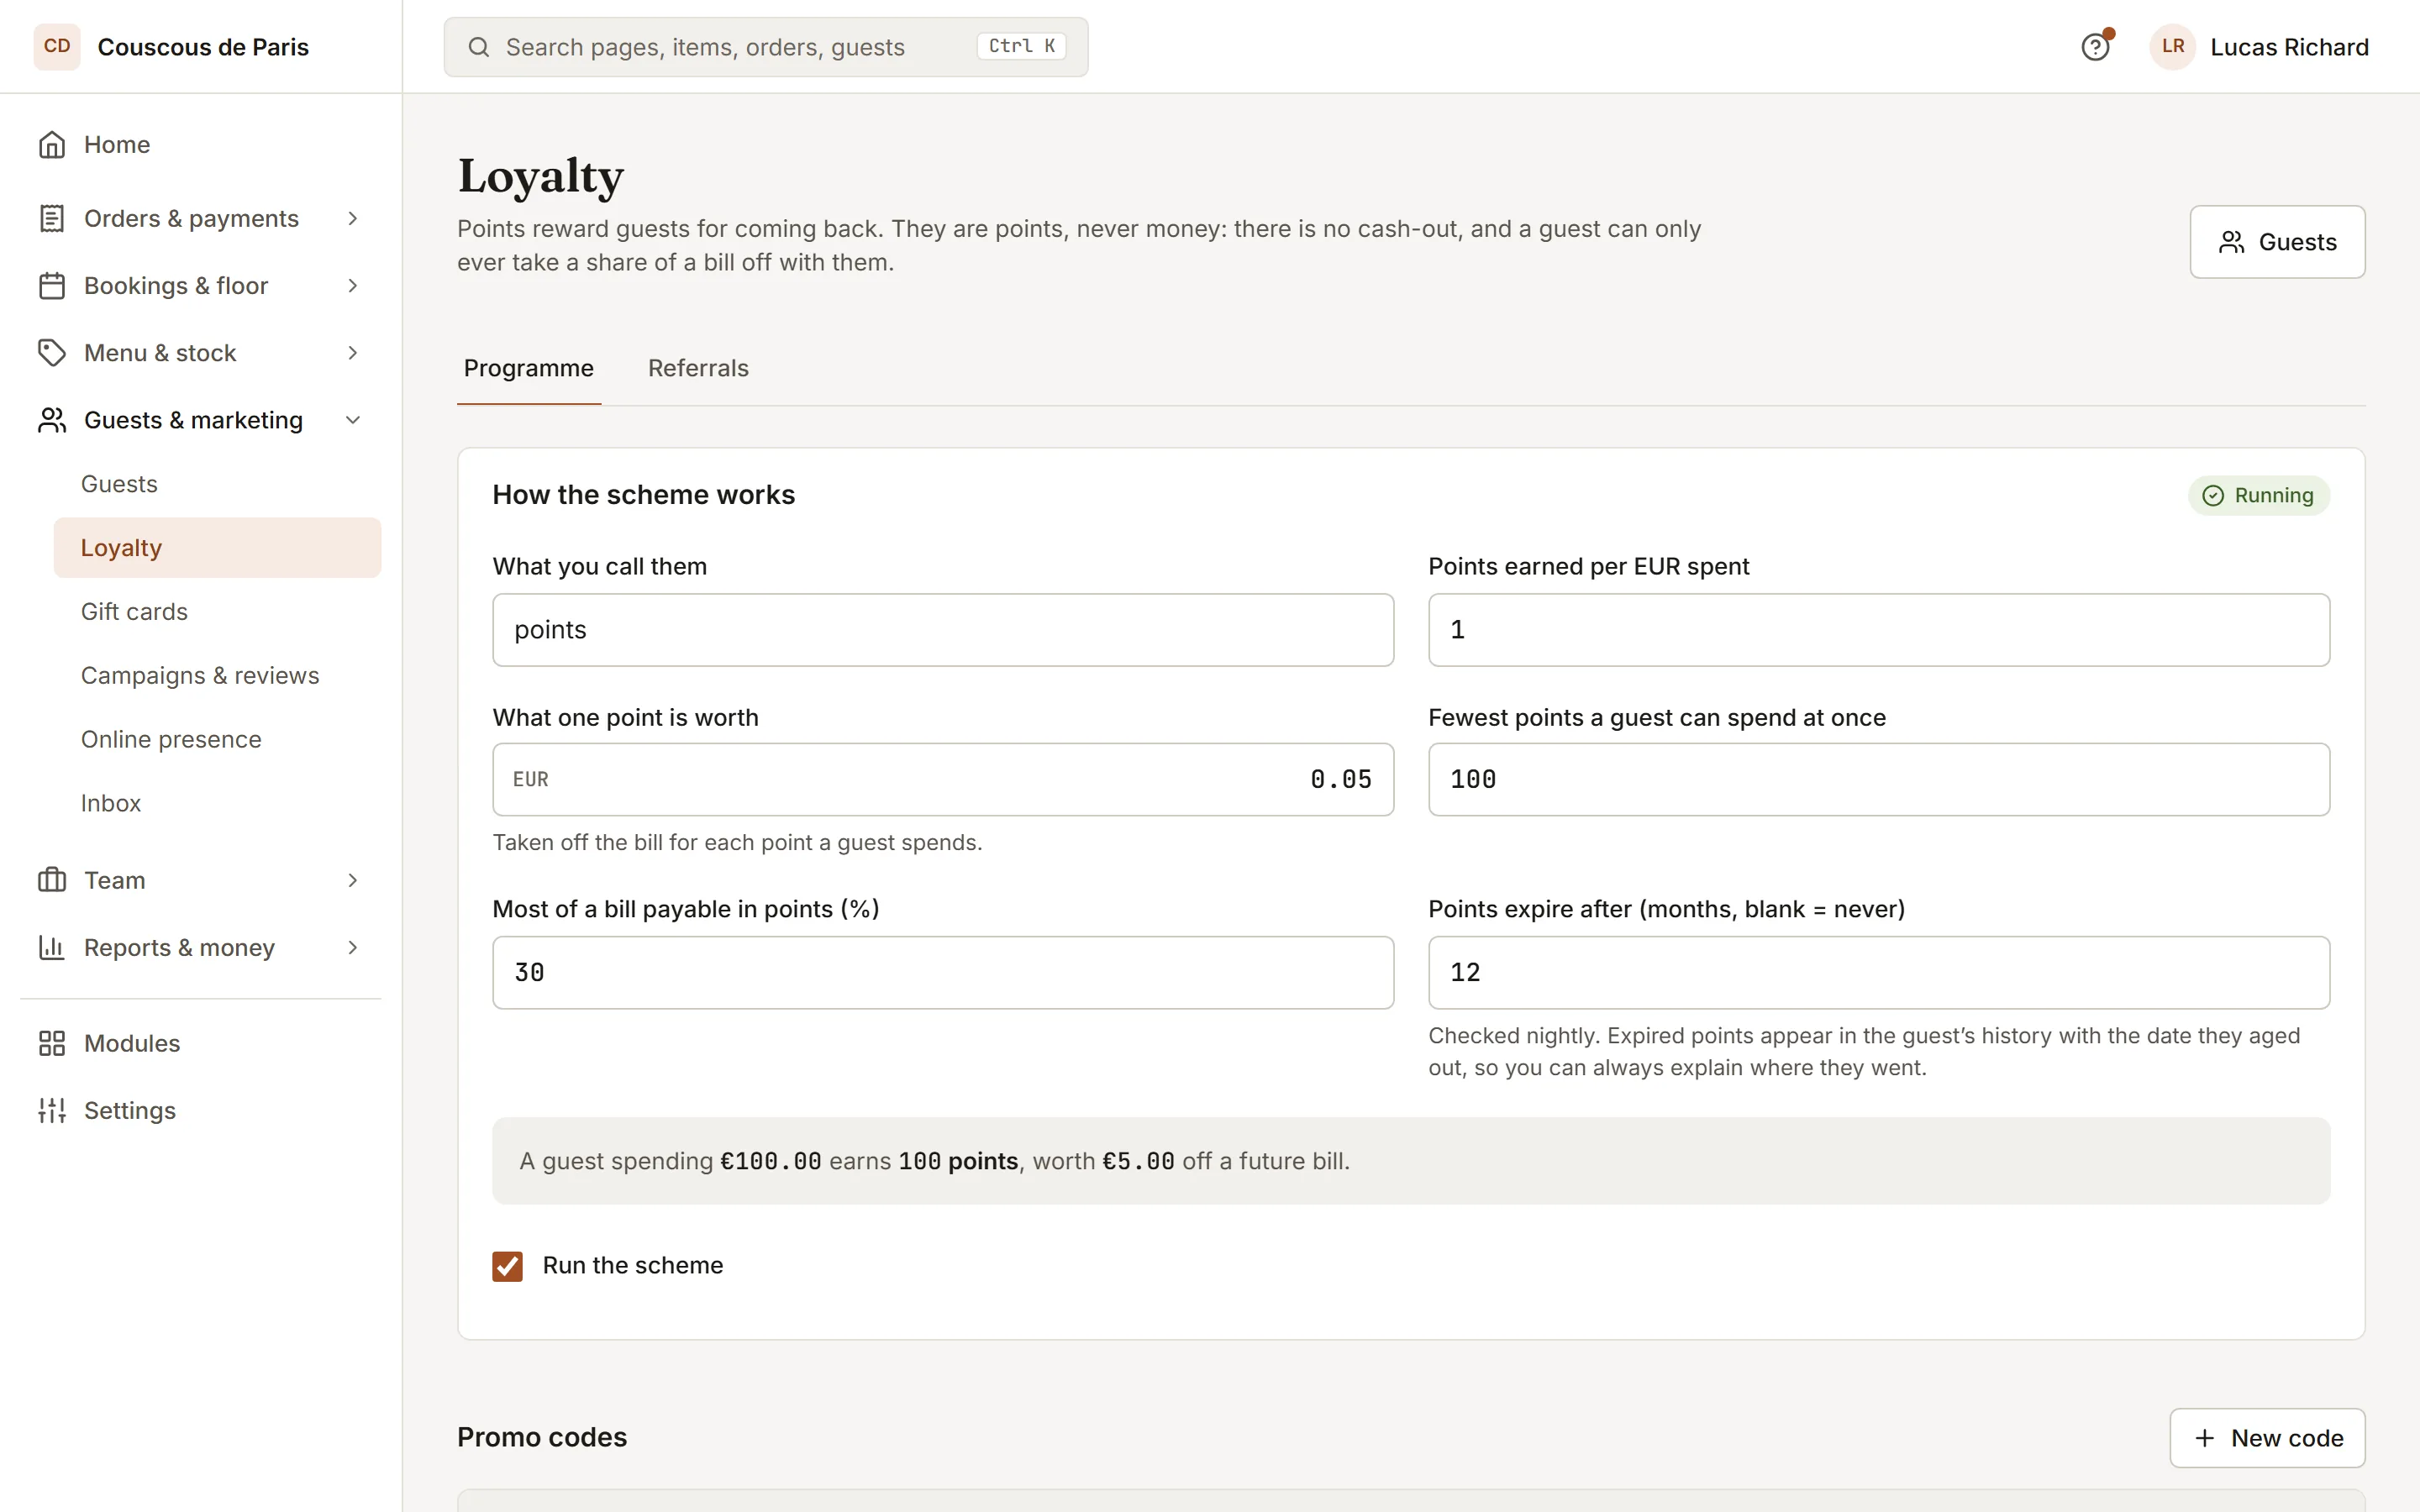Viewport: 2420px width, 1512px height.
Task: Click the Team briefcase icon
Action: click(x=52, y=880)
